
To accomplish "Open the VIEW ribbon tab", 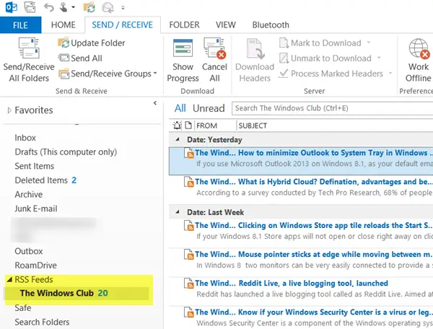I will click(x=226, y=25).
